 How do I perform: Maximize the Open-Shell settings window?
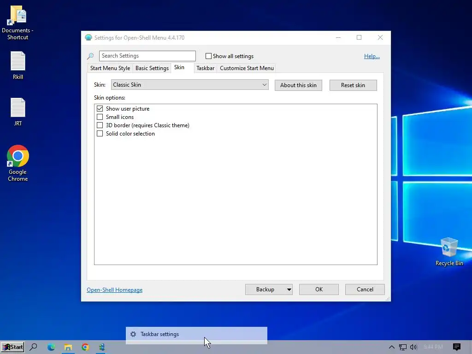click(x=359, y=37)
